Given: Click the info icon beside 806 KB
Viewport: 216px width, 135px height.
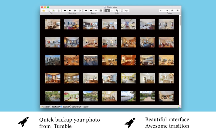Looking at the screenshot, I should point(61,107).
